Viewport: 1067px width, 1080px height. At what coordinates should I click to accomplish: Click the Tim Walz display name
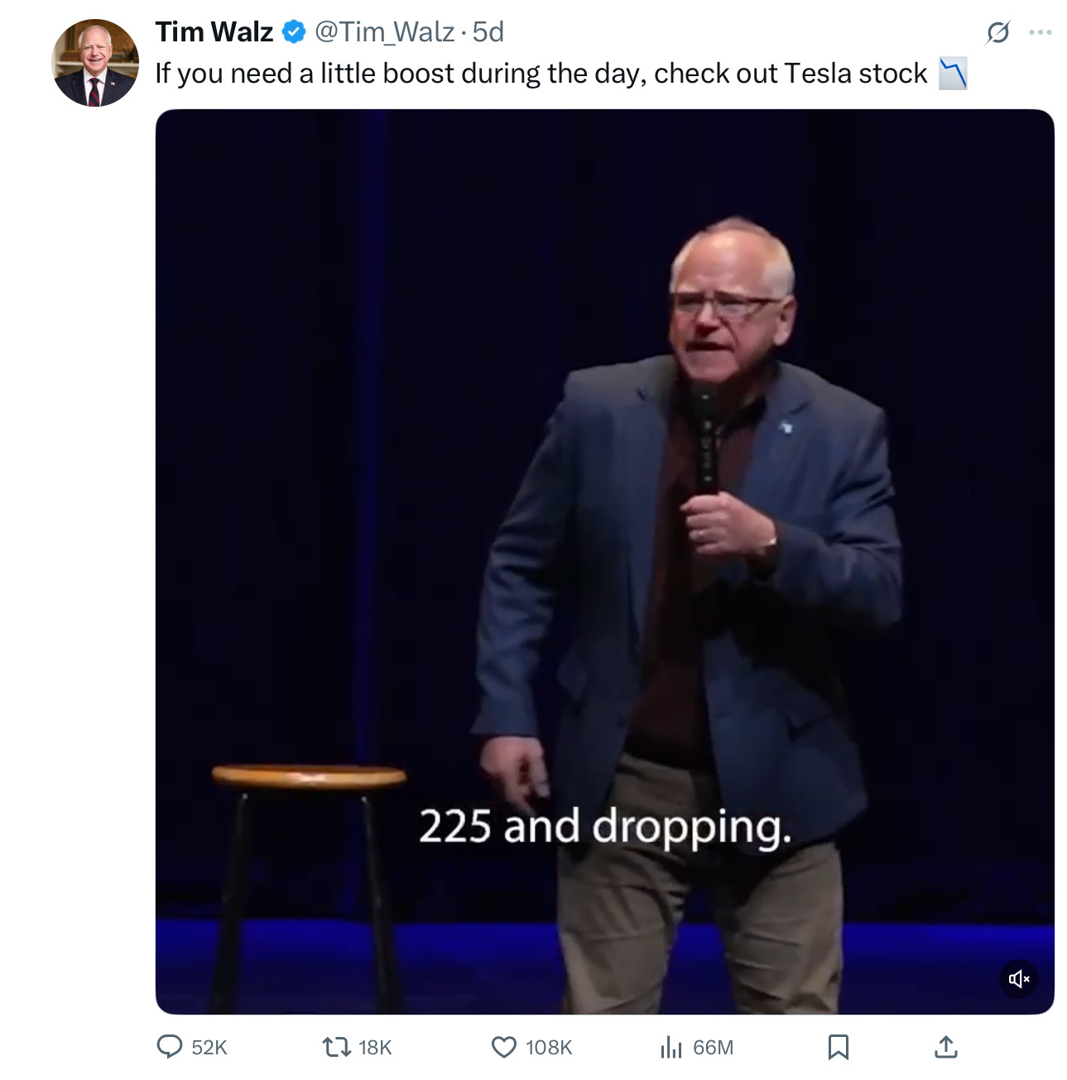pos(214,31)
